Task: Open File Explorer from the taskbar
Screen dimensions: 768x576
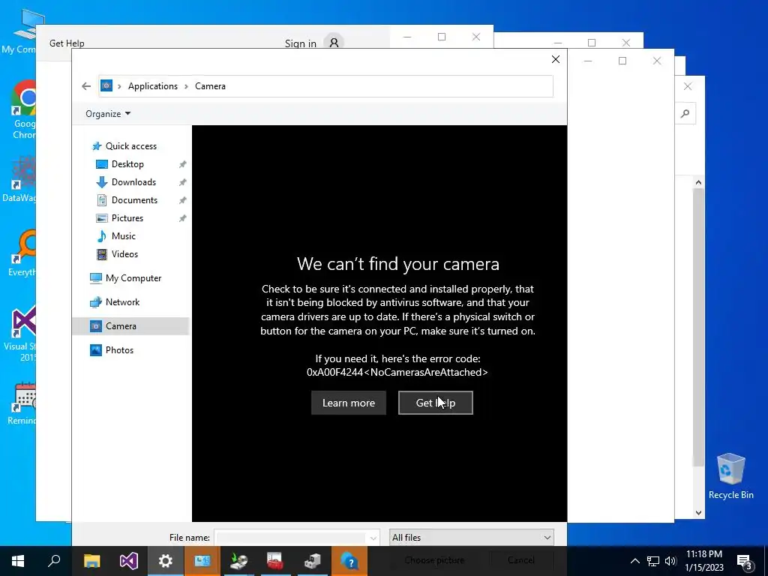Action: tap(91, 561)
